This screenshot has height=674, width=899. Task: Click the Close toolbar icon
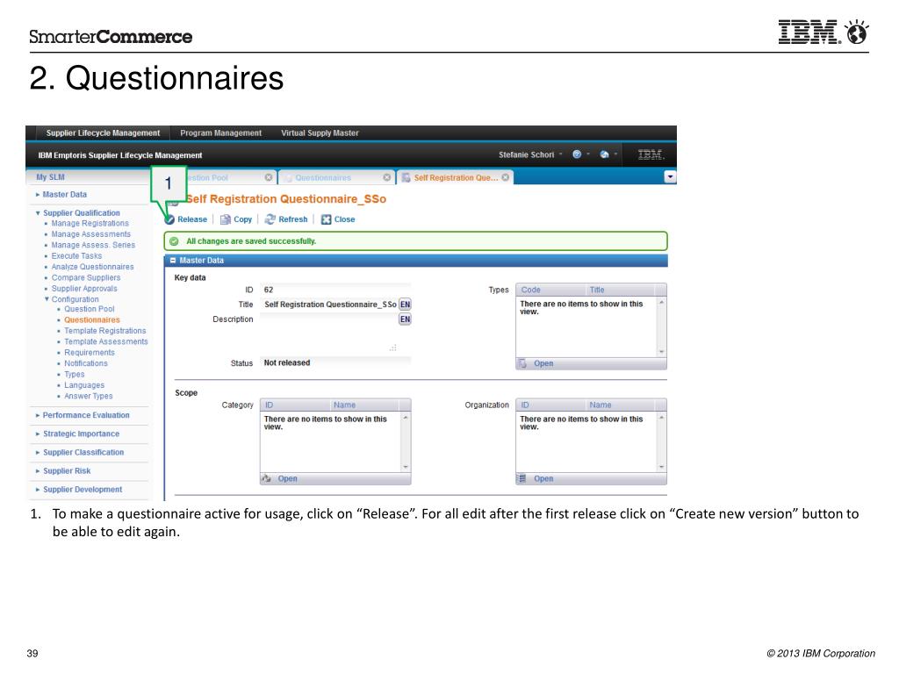tap(327, 219)
